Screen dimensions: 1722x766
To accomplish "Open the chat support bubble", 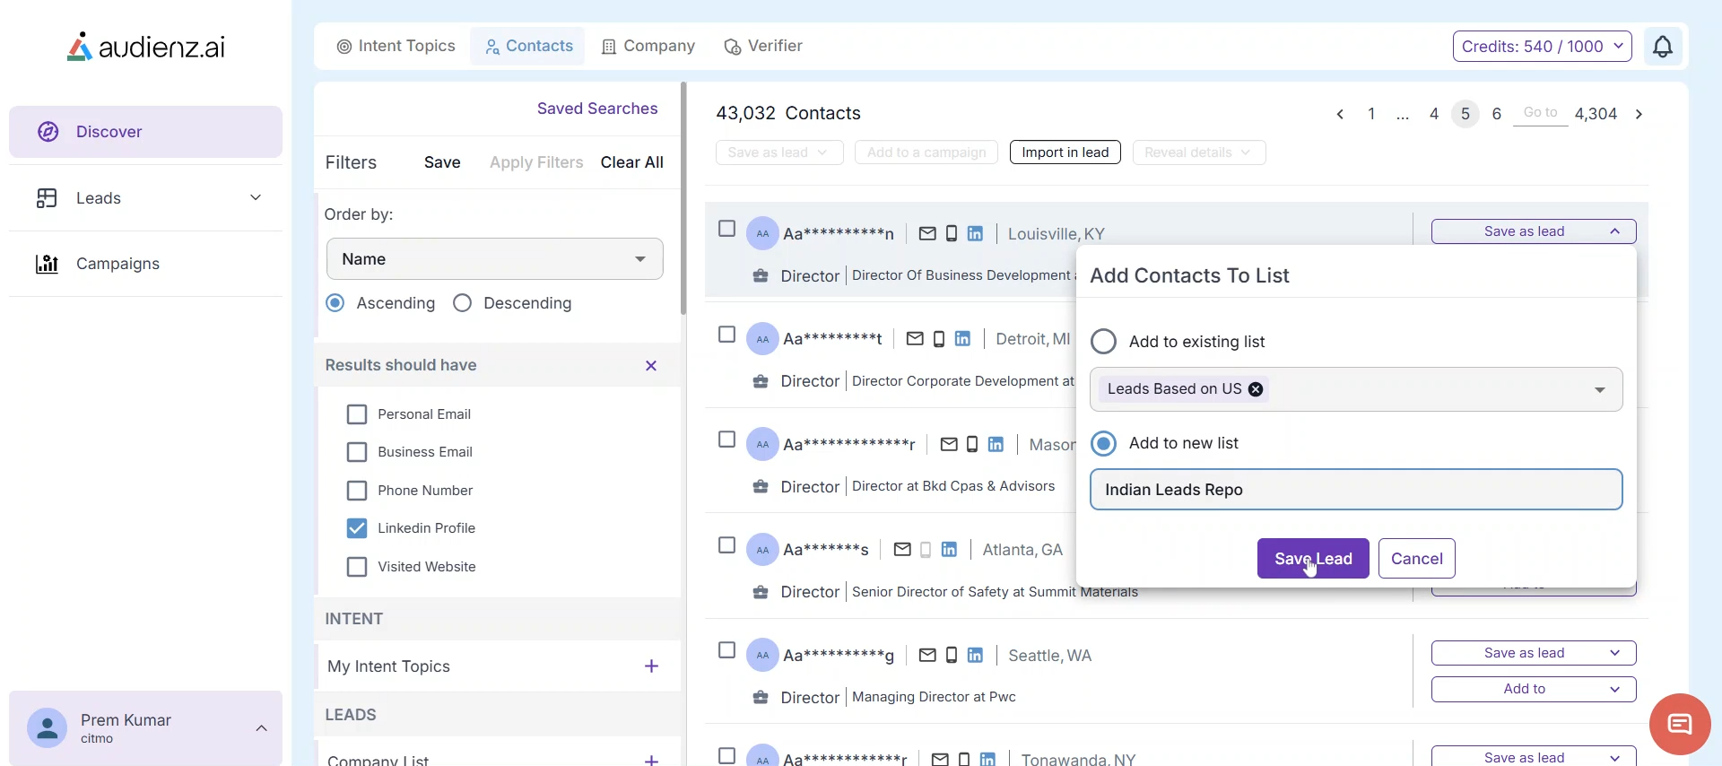I will 1679,724.
